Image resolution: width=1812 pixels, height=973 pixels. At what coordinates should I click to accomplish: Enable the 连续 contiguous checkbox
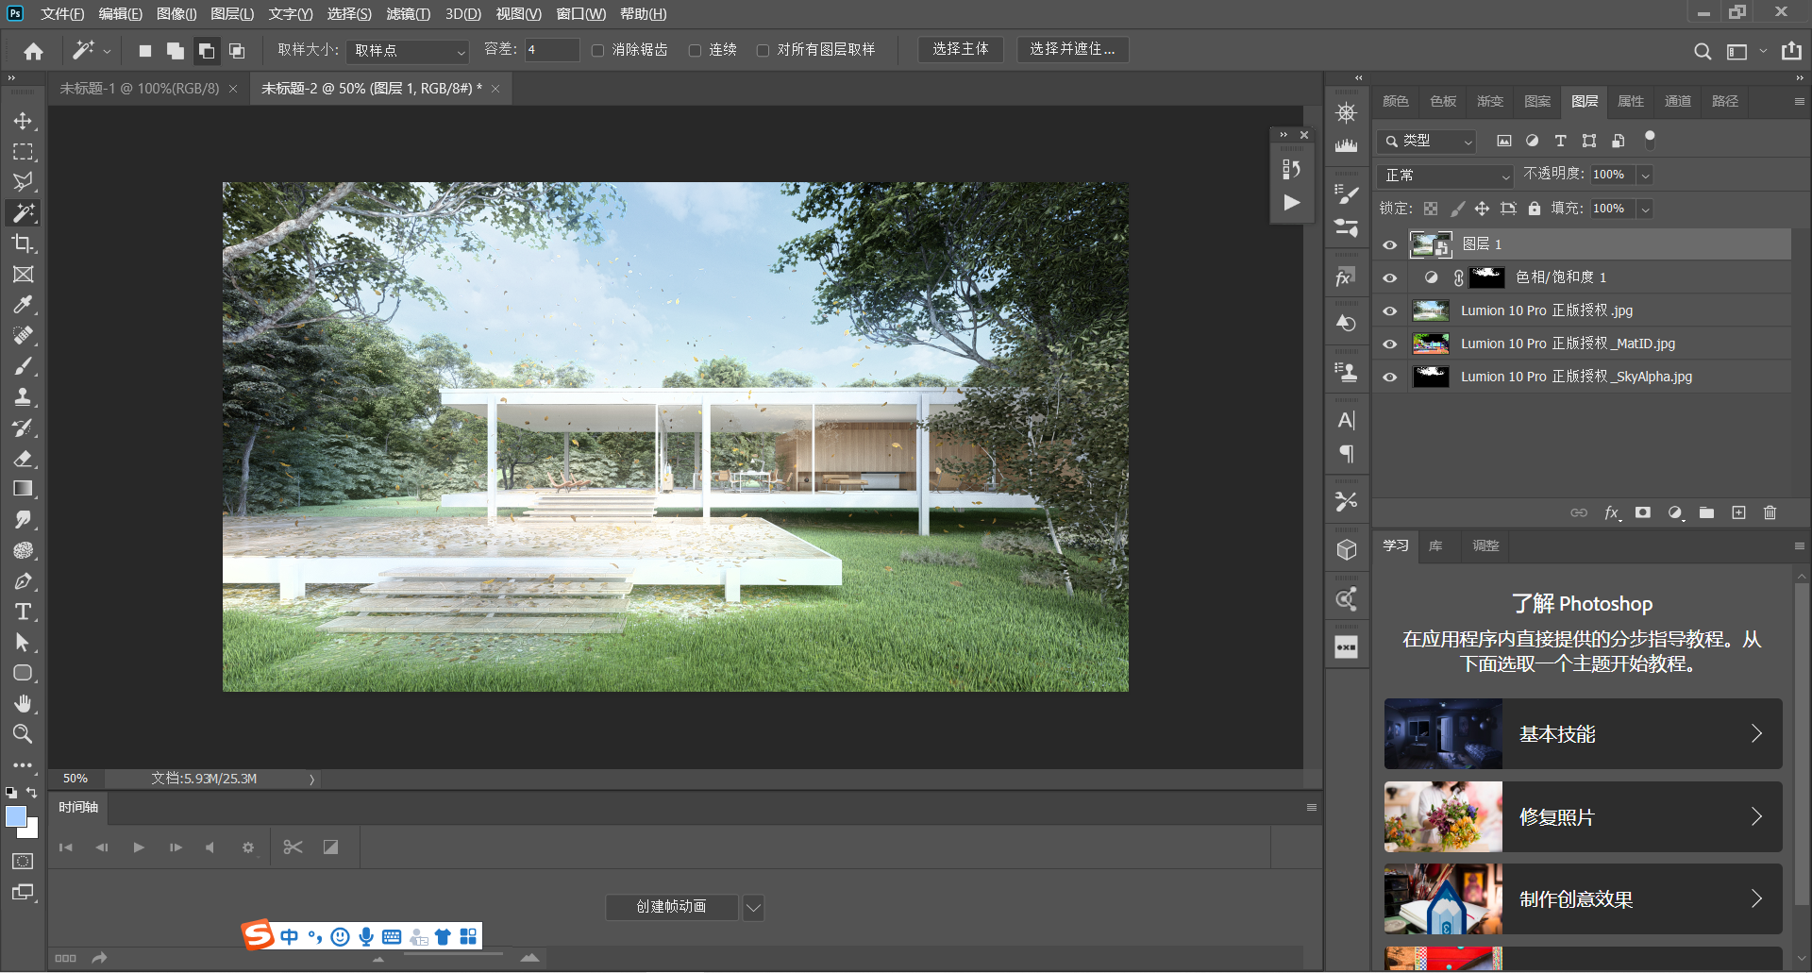pyautogui.click(x=696, y=51)
